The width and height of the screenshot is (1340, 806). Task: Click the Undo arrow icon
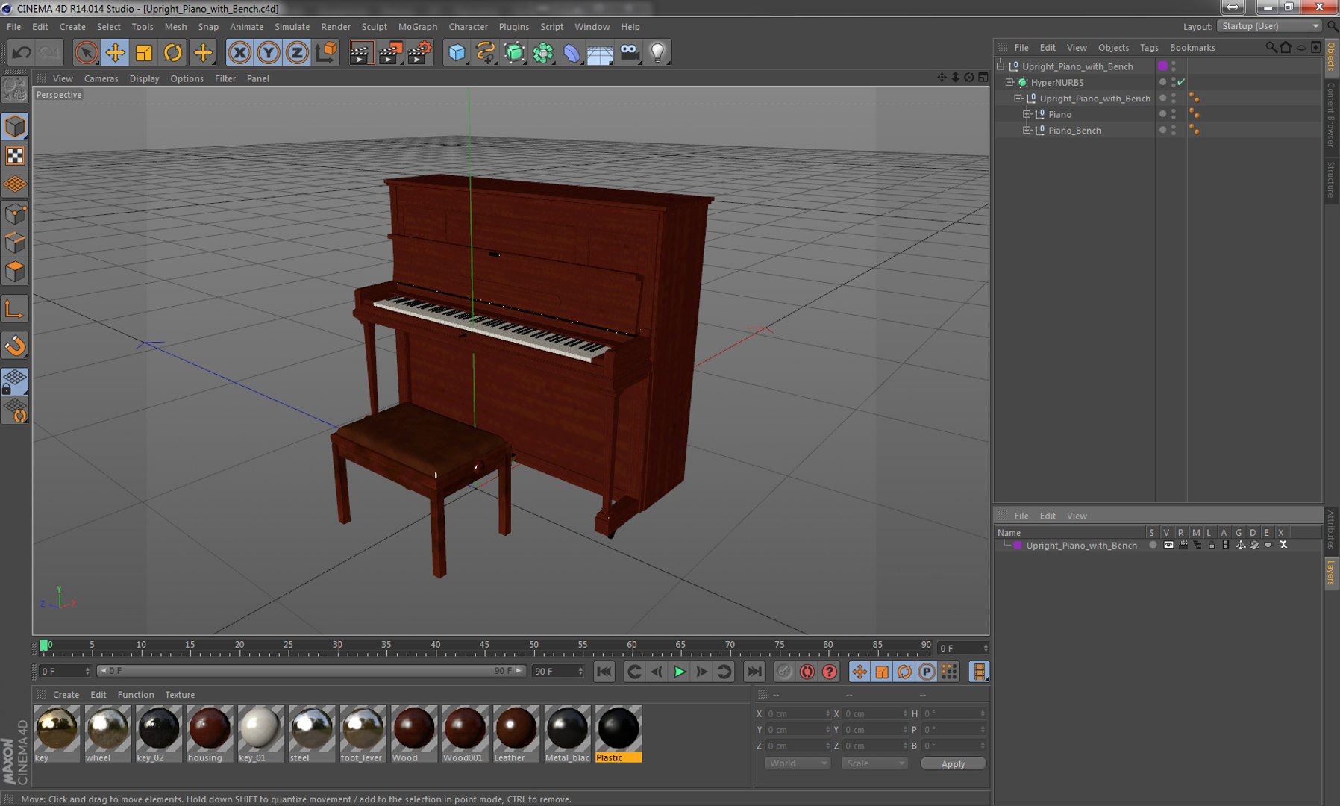(21, 52)
